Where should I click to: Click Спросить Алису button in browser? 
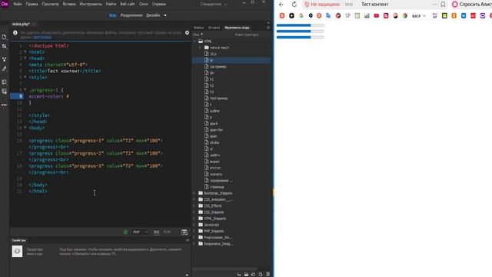point(471,5)
